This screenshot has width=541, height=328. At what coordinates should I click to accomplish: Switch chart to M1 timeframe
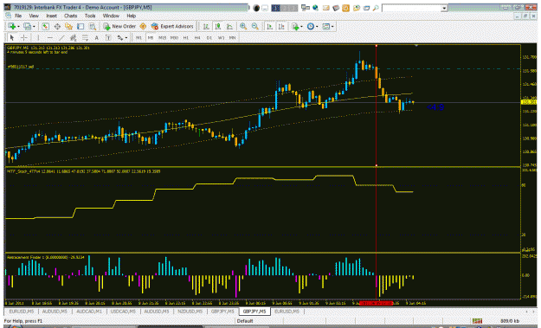[138, 37]
